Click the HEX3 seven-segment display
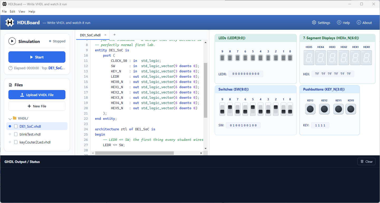Screen dimensions: 380x203 pos(332,58)
